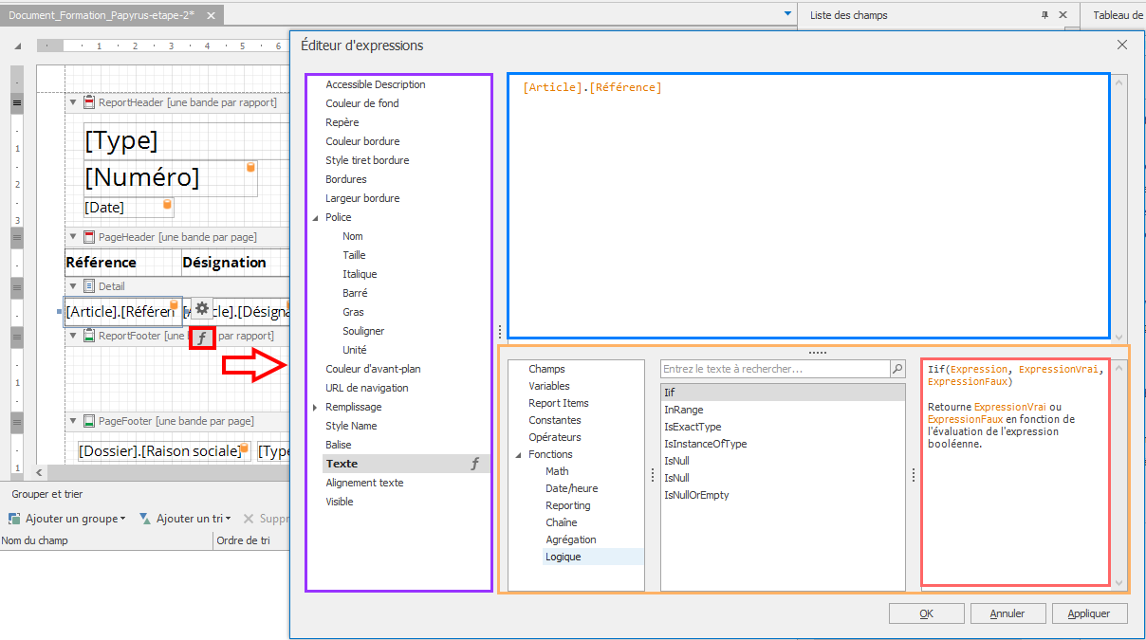The image size is (1146, 640).
Task: Click the f icon on the Texte property row
Action: [x=475, y=464]
